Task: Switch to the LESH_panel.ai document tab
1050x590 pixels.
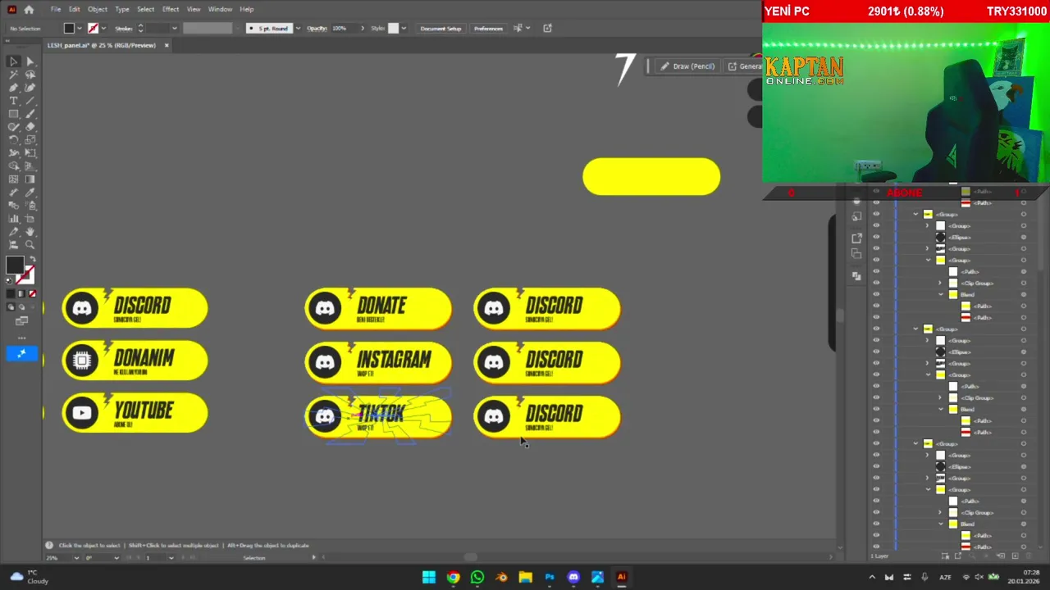Action: pos(102,45)
